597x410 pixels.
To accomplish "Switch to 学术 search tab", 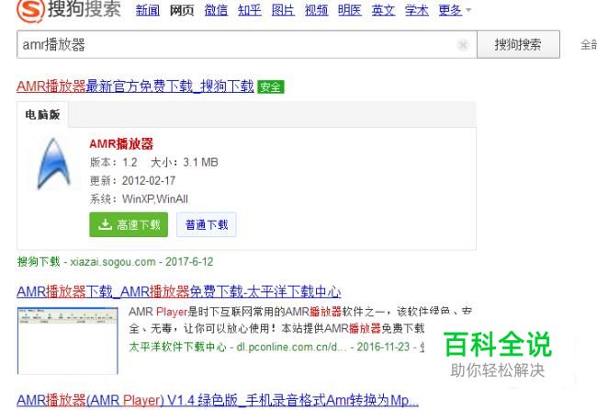I will point(417,10).
